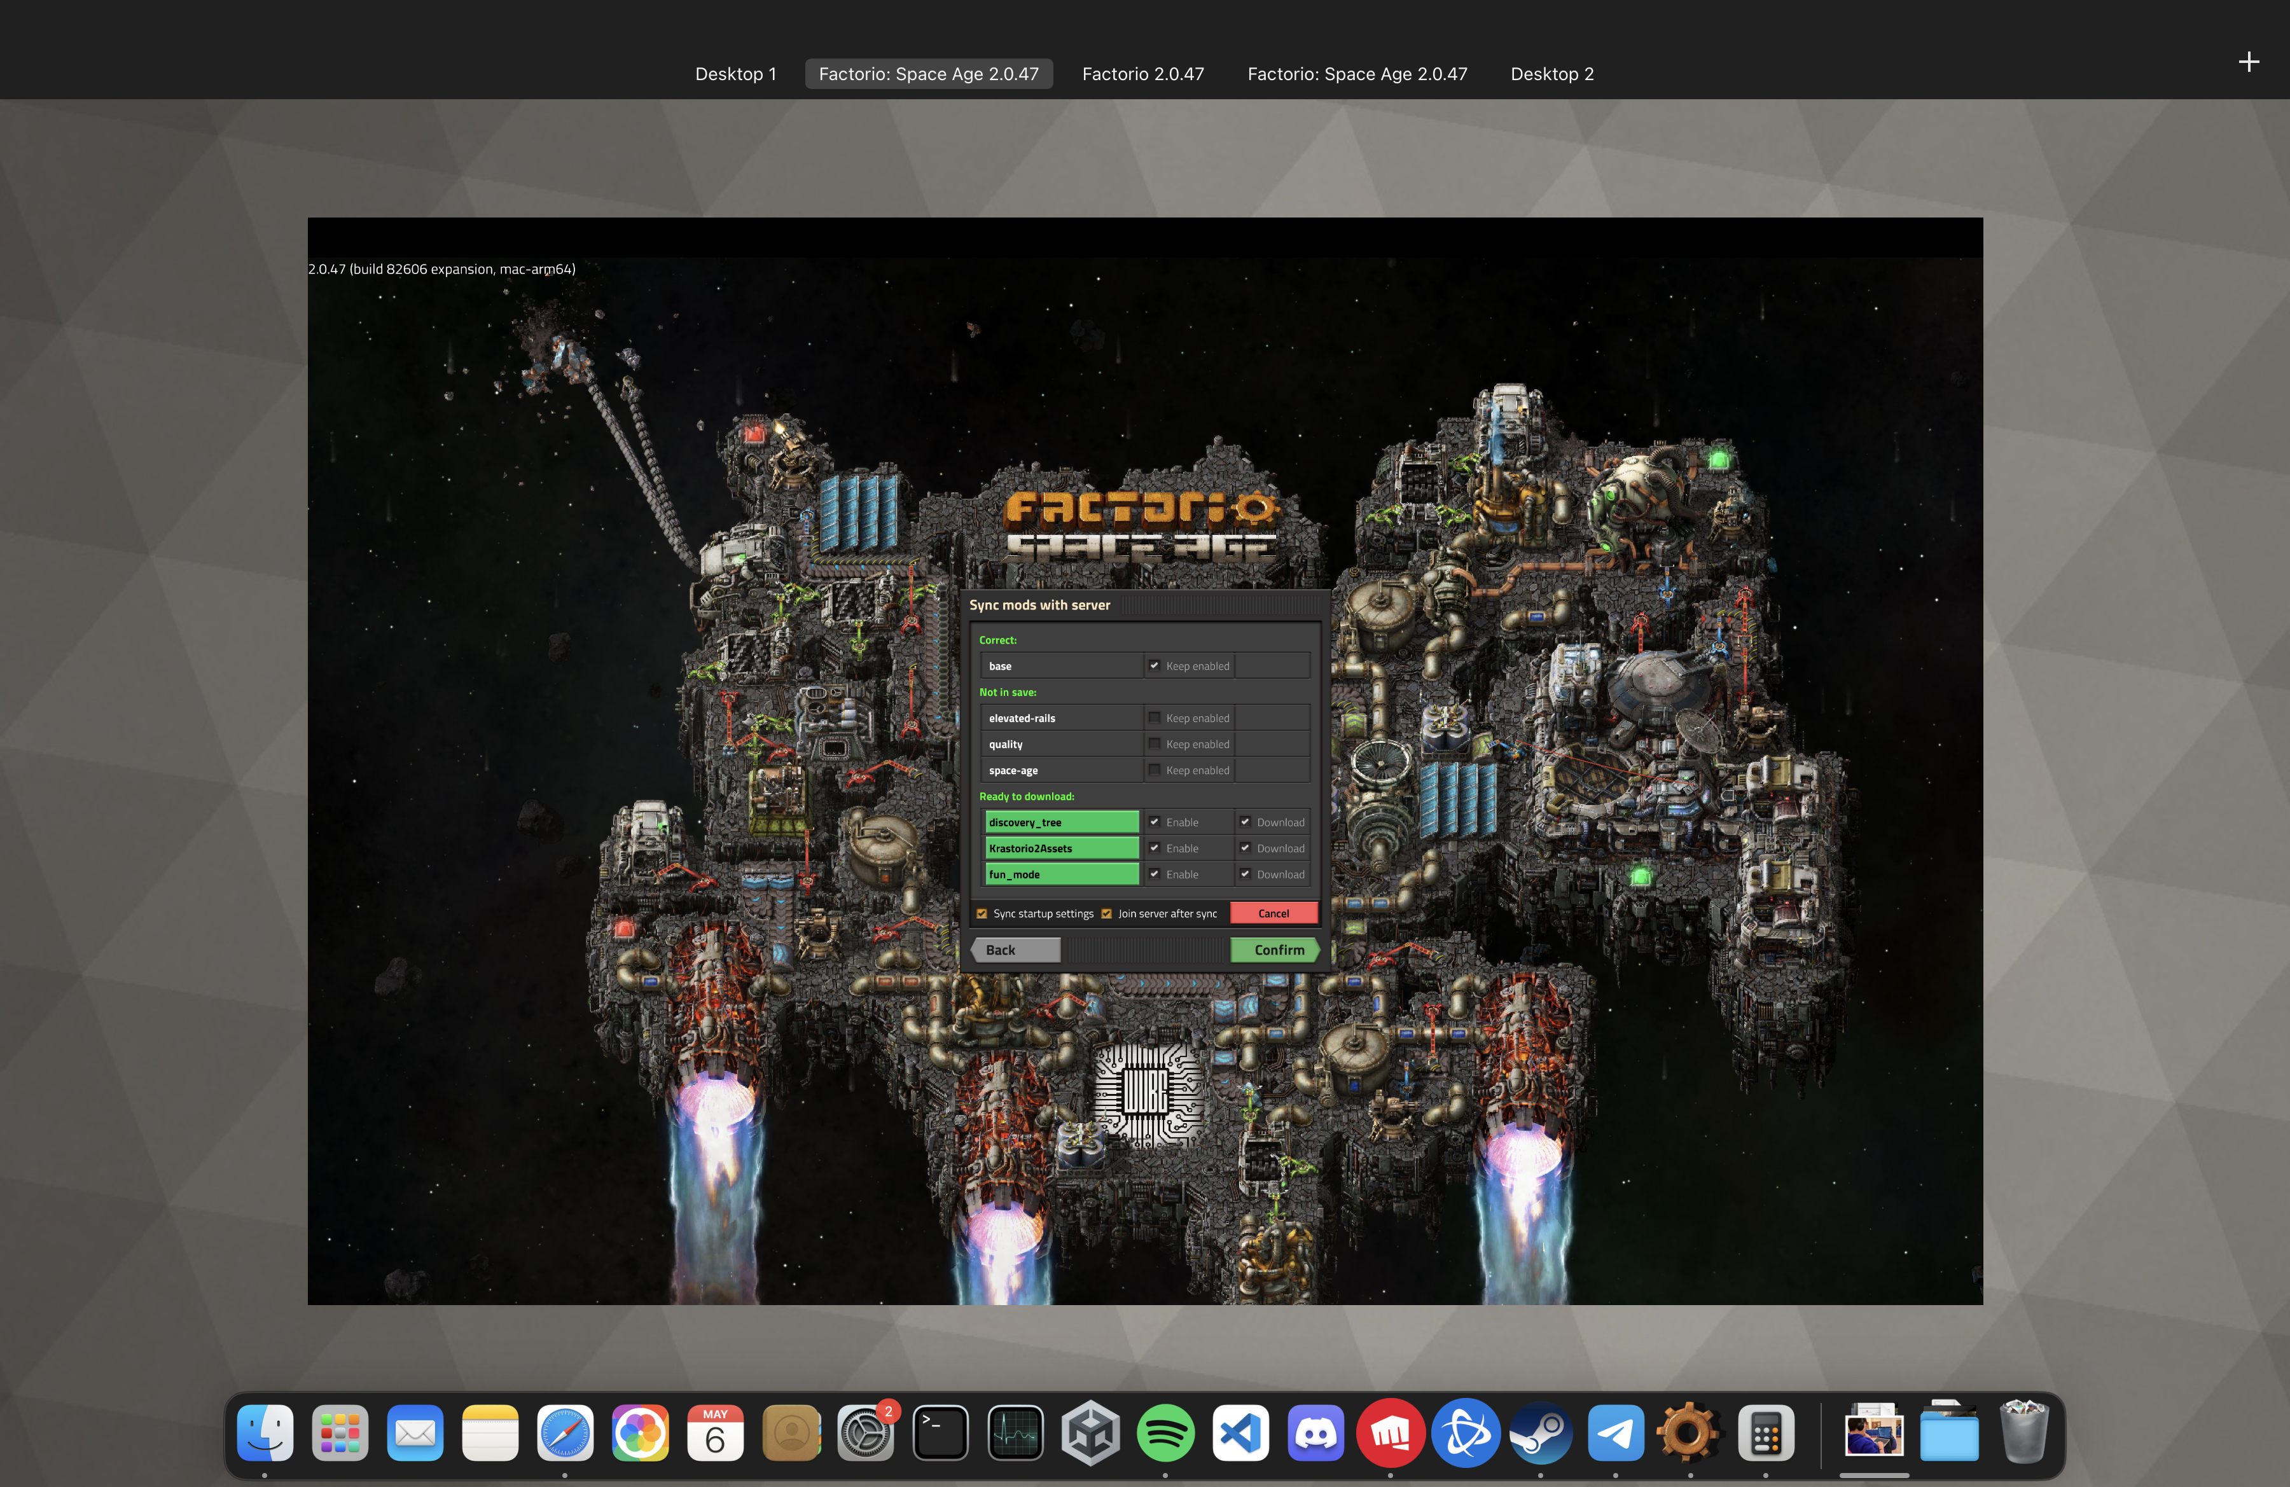
Task: Check Keep enabled for elevated-rails
Action: point(1154,717)
